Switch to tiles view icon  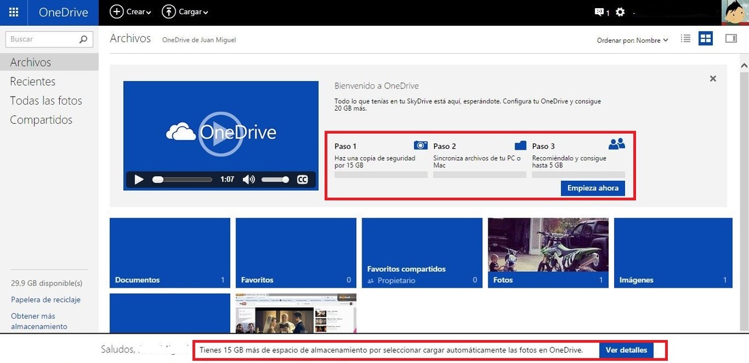[705, 39]
